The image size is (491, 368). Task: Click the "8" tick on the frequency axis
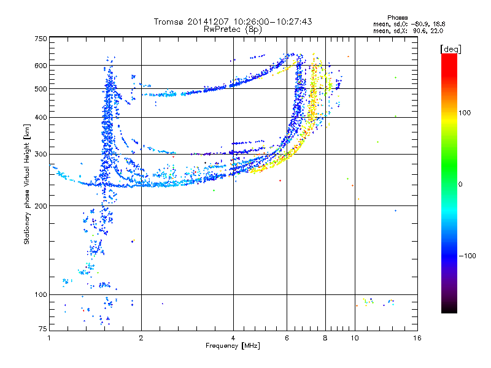coord(325,338)
